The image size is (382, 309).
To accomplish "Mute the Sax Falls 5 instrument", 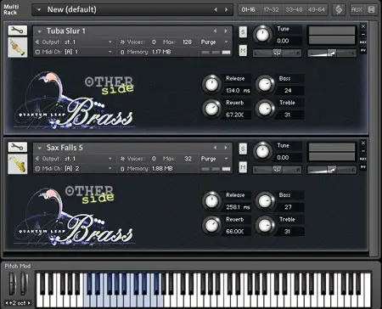I will pos(243,167).
